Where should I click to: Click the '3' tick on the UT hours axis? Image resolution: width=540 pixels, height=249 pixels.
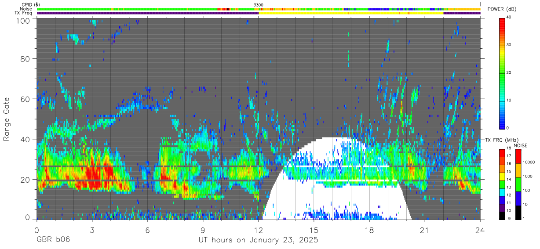[92, 230]
